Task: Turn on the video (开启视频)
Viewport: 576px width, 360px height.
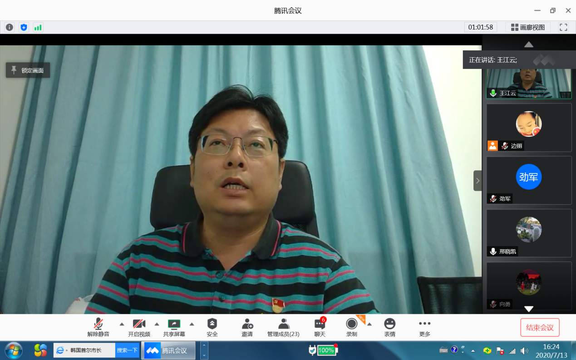Action: [x=139, y=327]
